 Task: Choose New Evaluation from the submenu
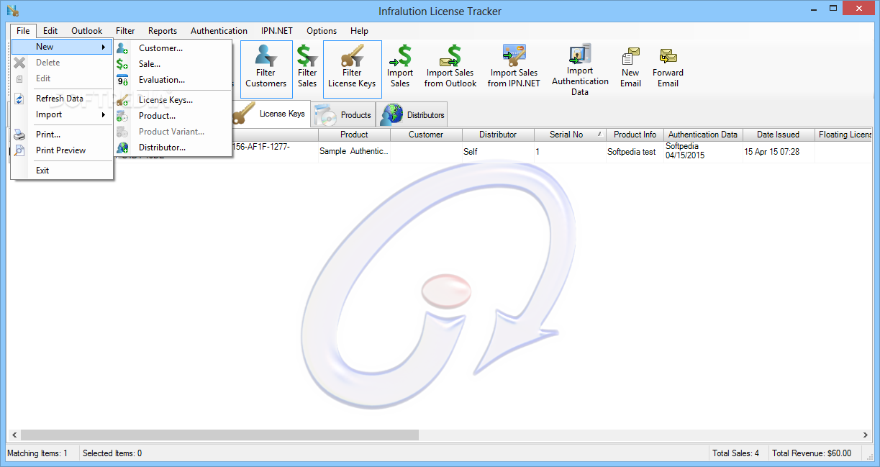tap(173, 80)
